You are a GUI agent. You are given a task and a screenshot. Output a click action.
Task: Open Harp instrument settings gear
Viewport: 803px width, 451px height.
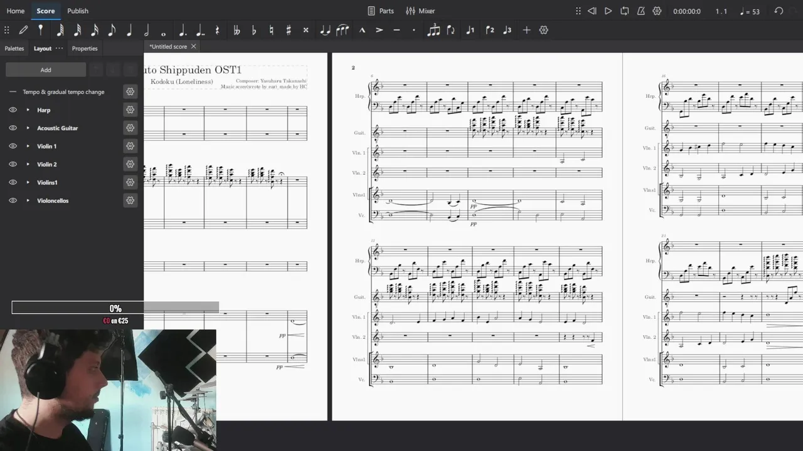(130, 110)
